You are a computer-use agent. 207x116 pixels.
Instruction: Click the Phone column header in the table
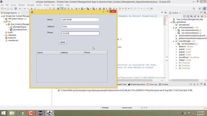tap(95, 53)
